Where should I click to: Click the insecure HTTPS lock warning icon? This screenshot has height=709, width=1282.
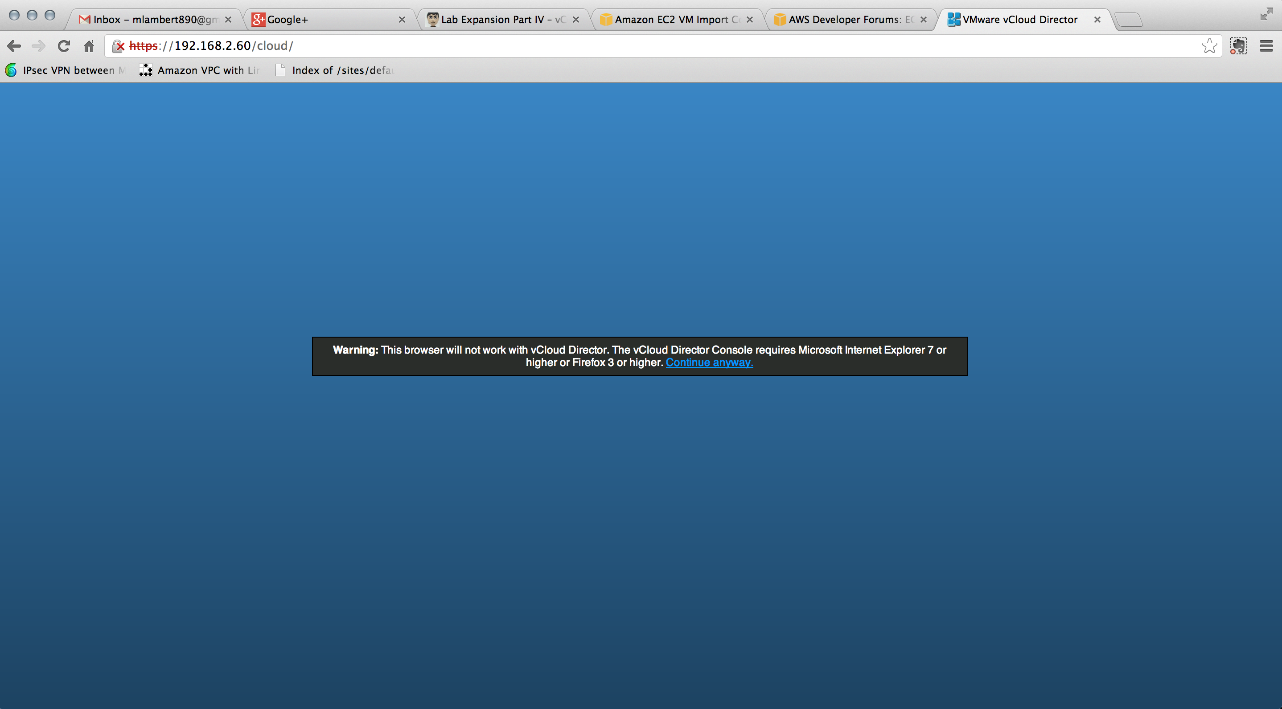pyautogui.click(x=119, y=46)
